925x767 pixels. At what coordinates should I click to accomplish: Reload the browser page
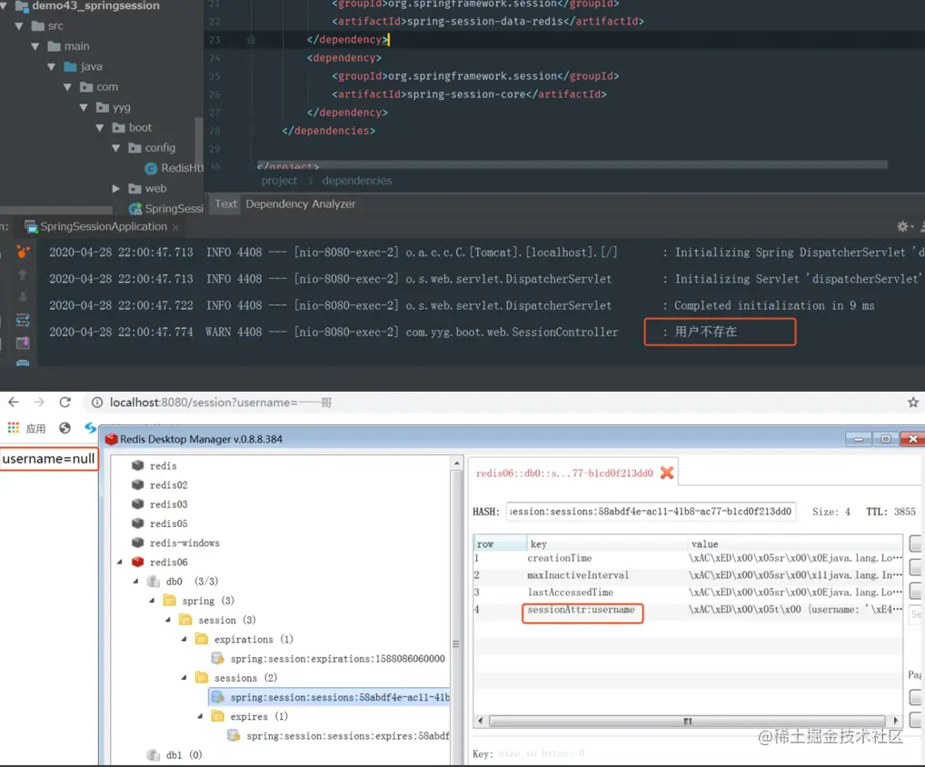click(x=65, y=403)
